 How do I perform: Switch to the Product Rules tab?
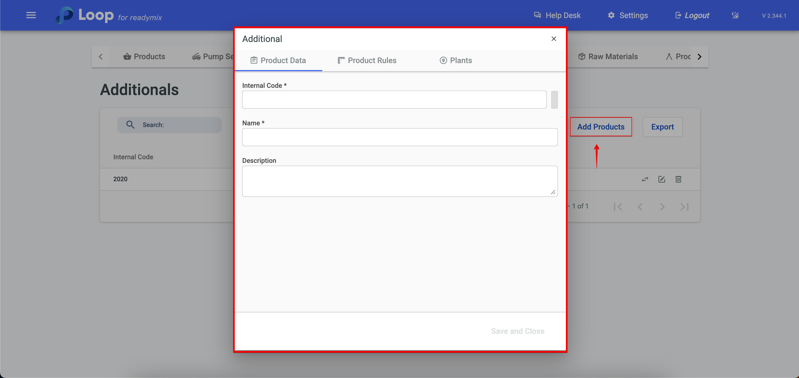click(x=367, y=61)
